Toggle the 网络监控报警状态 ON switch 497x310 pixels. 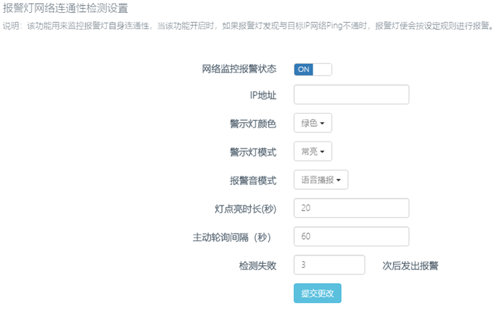[x=313, y=70]
